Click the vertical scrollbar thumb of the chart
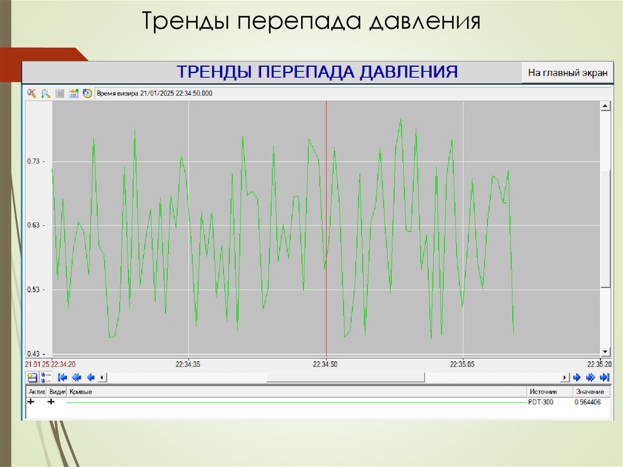The width and height of the screenshot is (623, 467). point(605,229)
